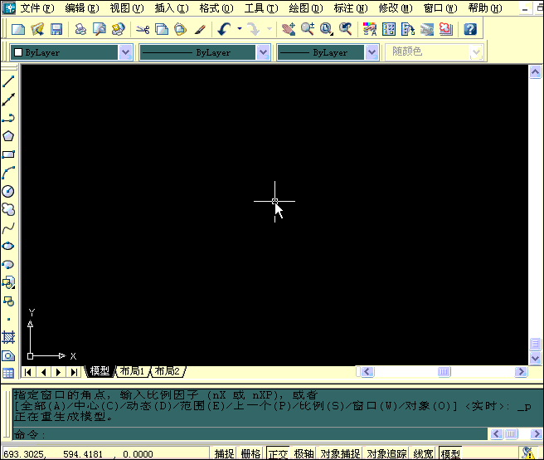Viewport: 544px width, 460px height.
Task: Select the Ellipse tool
Action: [8, 246]
